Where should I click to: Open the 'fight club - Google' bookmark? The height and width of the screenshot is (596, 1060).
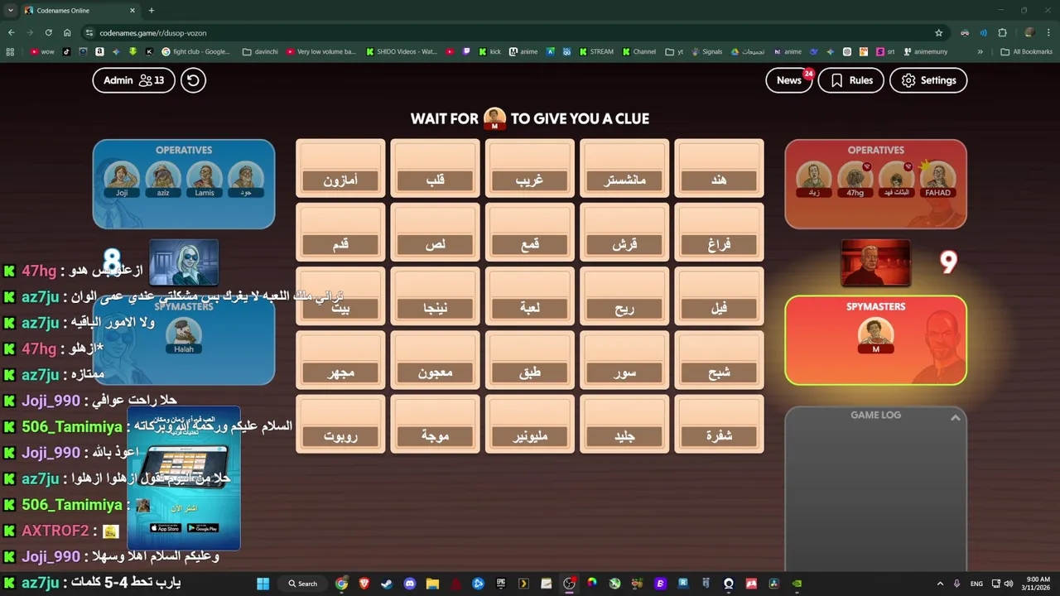[196, 51]
